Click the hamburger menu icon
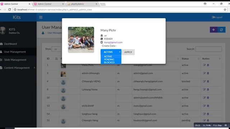The width and height of the screenshot is (230, 129). click(41, 17)
